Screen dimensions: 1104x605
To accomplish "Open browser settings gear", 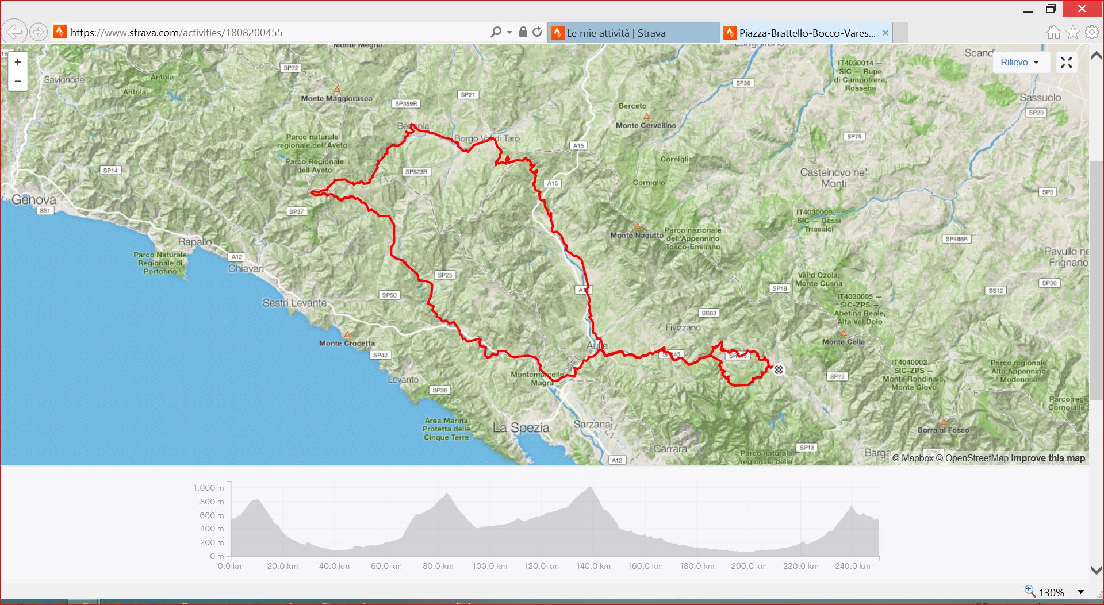I will point(1092,32).
